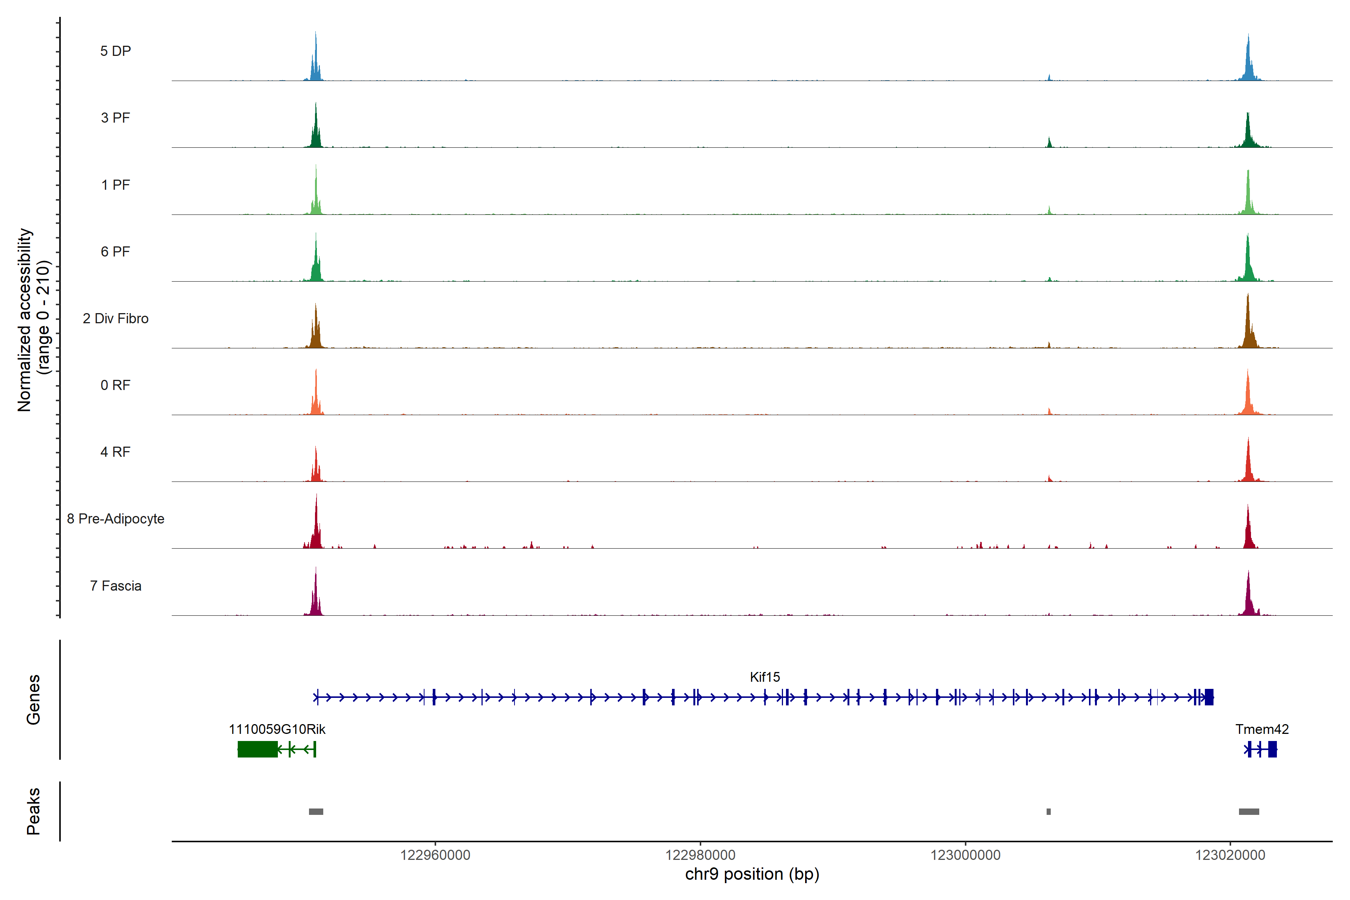Click the rightmost gray peak bar
The height and width of the screenshot is (900, 1350).
point(1248,811)
